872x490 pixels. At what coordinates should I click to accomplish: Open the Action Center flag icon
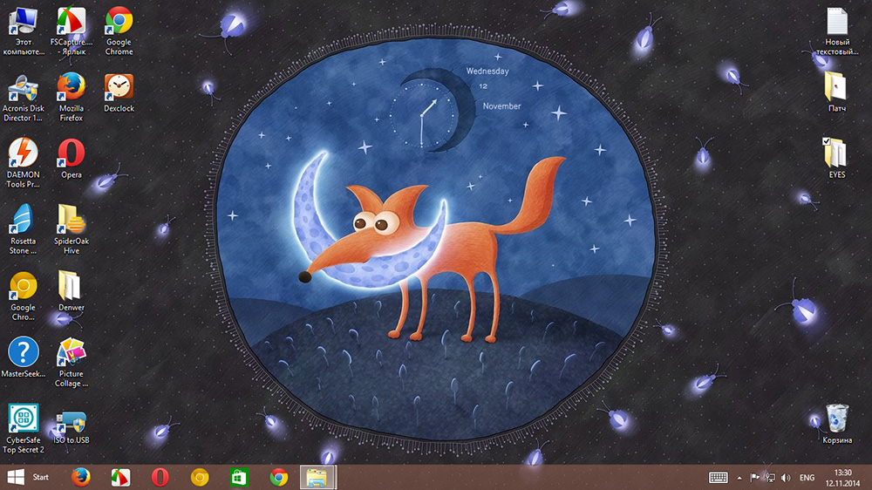click(754, 478)
